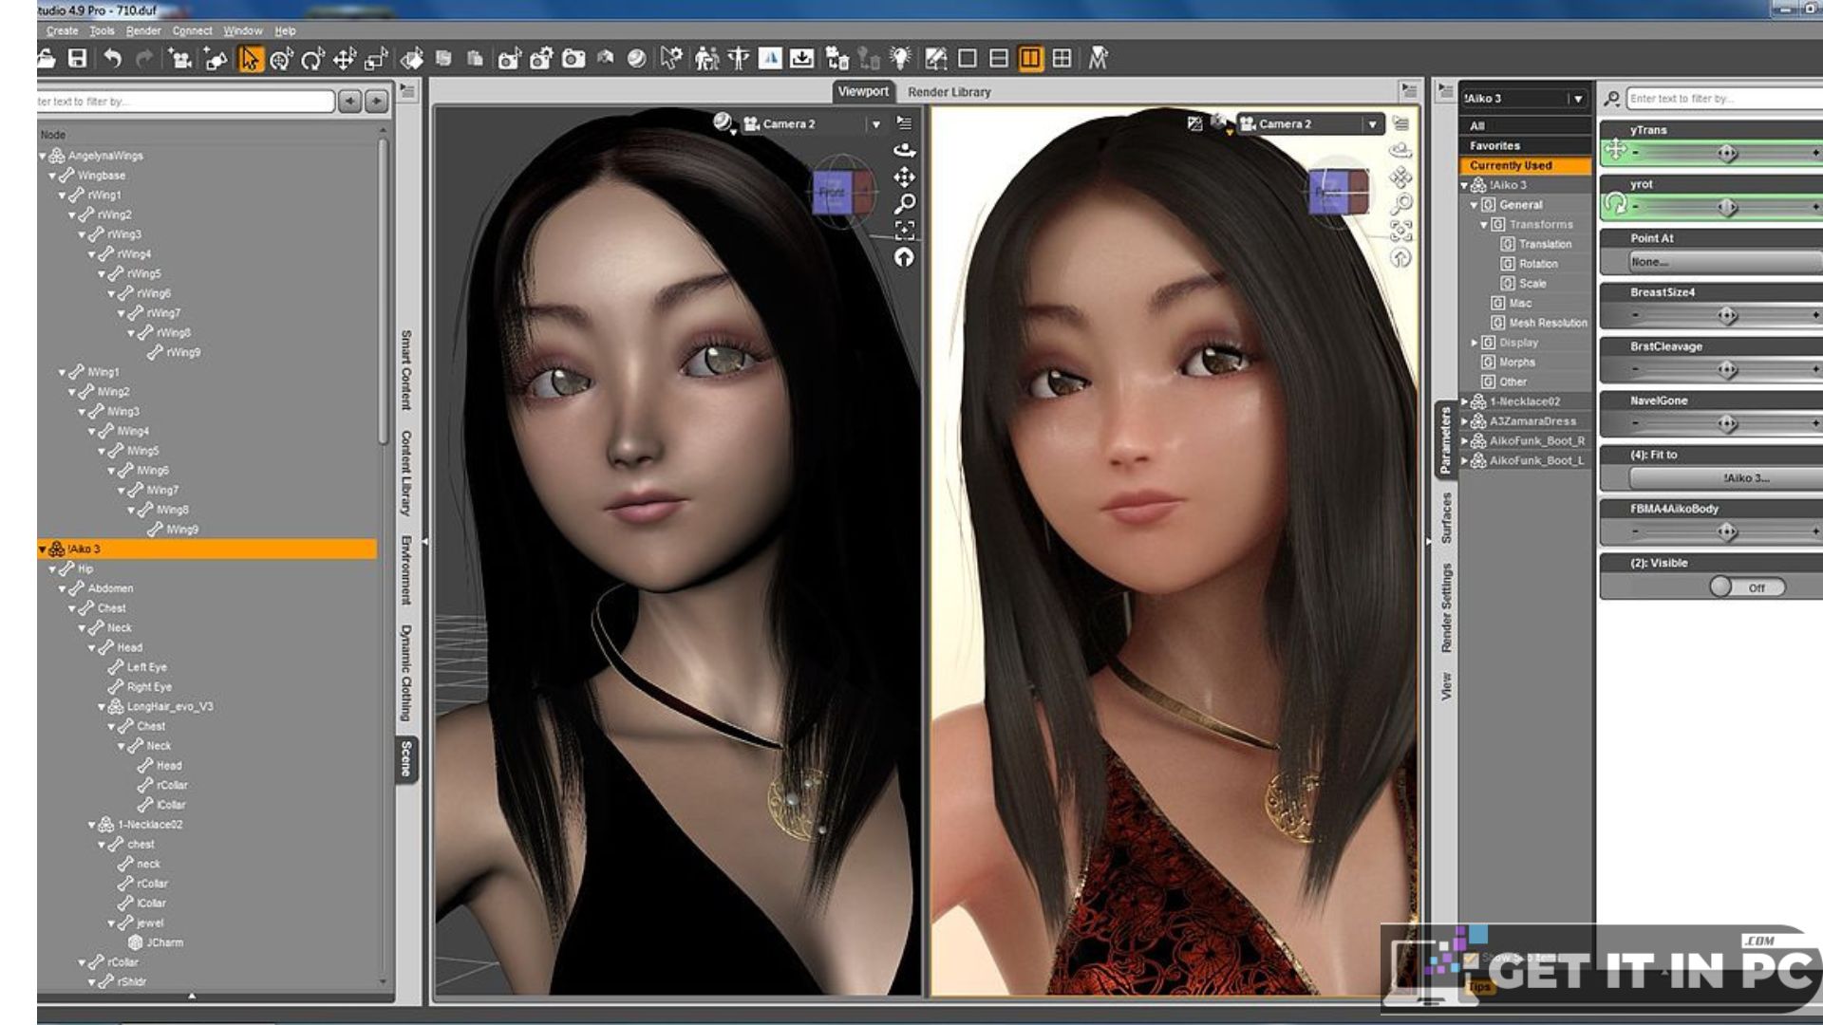The height and width of the screenshot is (1025, 1823).
Task: Show All parameters category
Action: tap(1525, 126)
